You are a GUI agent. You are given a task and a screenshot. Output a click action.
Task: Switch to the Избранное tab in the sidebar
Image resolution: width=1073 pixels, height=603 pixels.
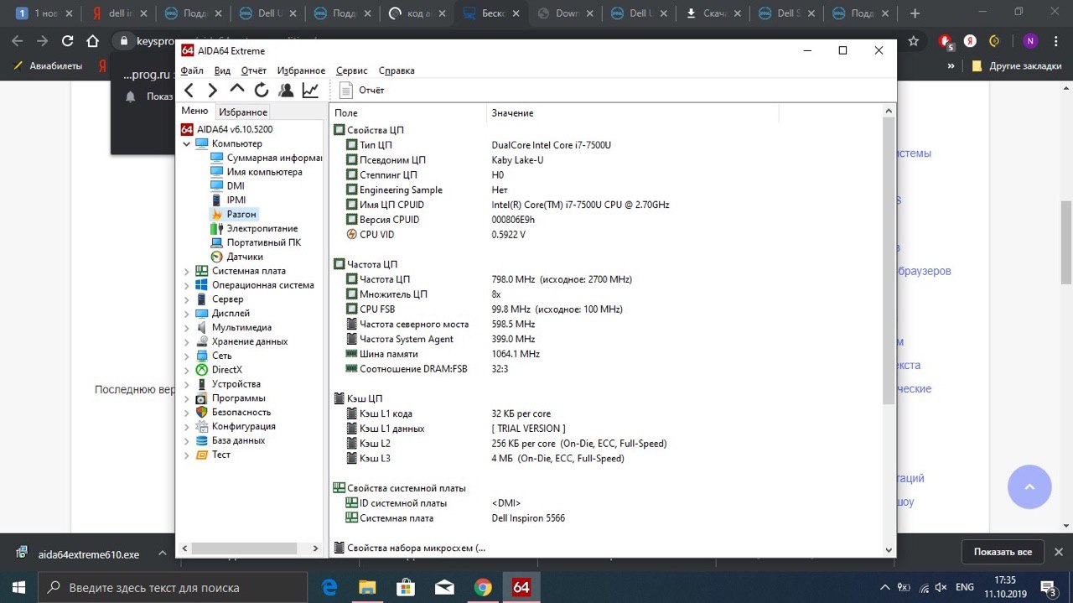point(243,112)
